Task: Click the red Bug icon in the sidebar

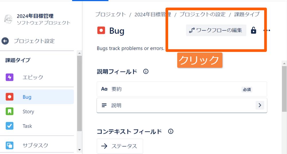Action: coord(9,97)
